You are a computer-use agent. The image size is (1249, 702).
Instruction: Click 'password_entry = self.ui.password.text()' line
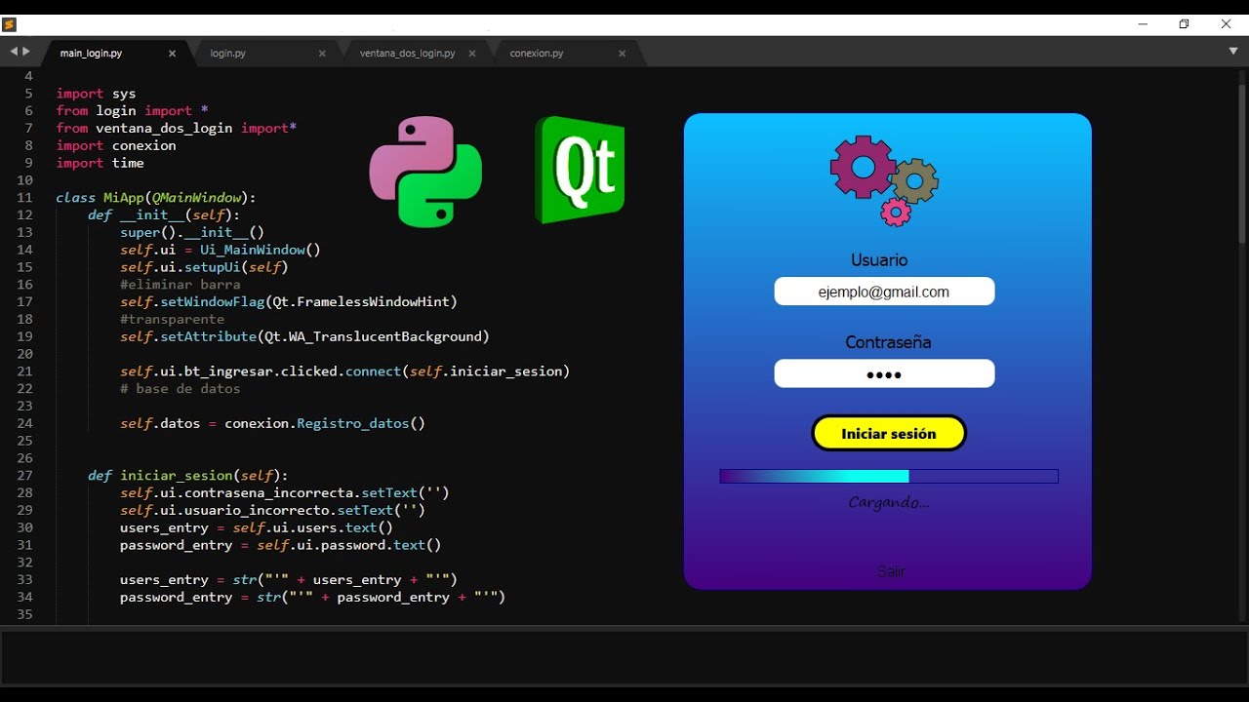point(281,545)
